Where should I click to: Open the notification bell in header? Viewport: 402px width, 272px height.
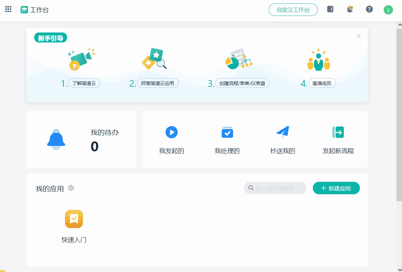point(350,9)
